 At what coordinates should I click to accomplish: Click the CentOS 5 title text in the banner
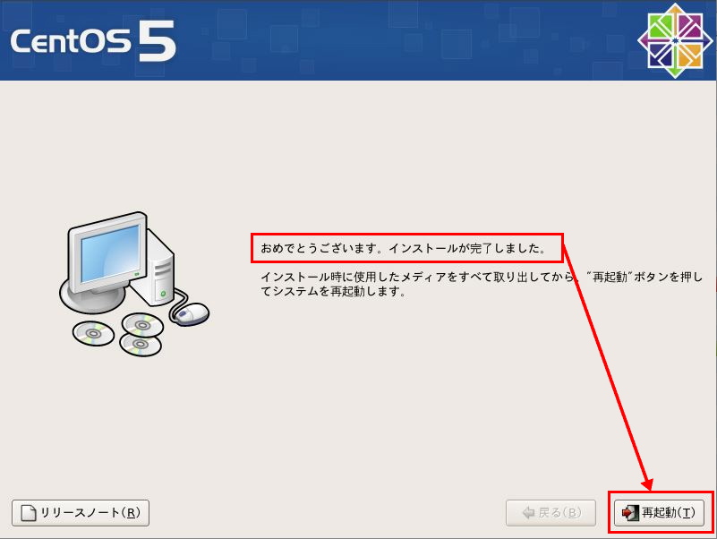tap(93, 41)
